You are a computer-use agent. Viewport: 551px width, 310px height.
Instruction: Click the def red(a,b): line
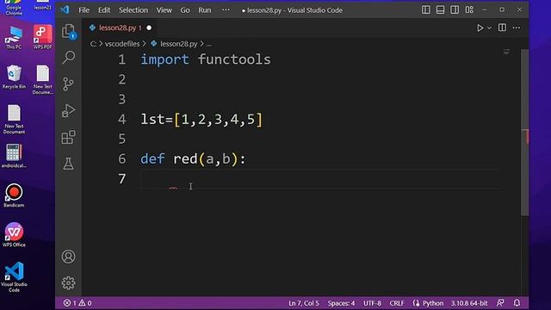193,158
